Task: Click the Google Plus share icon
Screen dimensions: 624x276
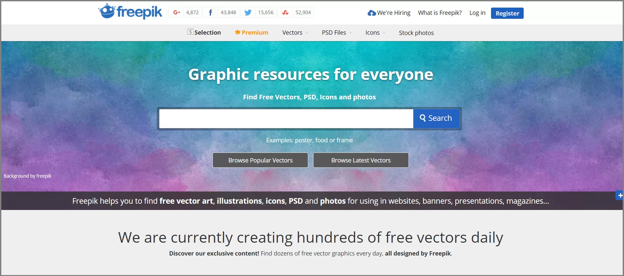Action: [x=177, y=13]
